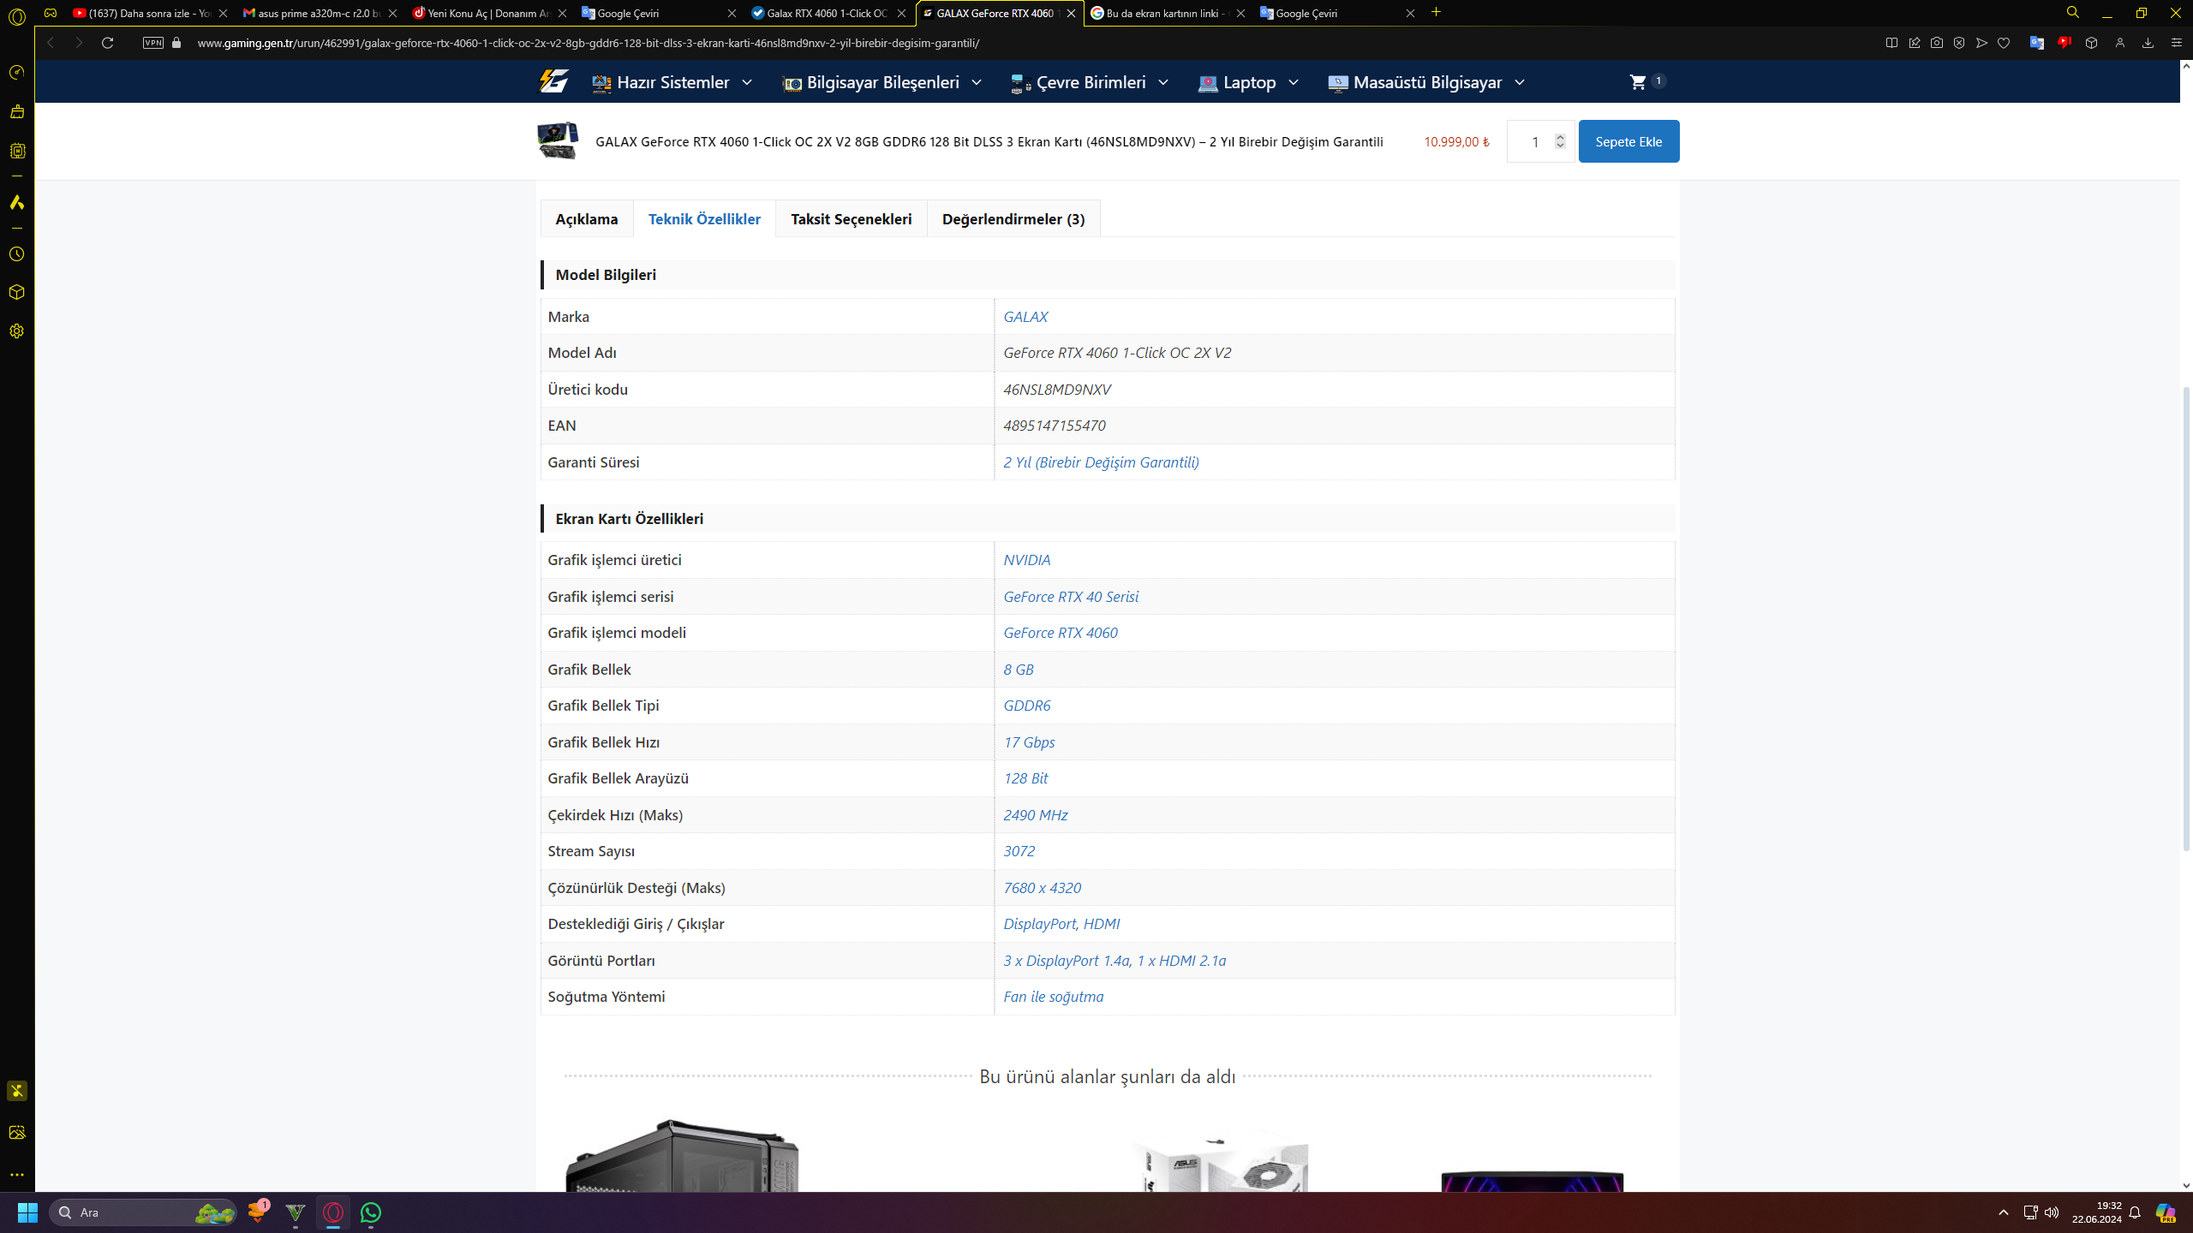Open Easy Setup sliders icon
Image resolution: width=2193 pixels, height=1233 pixels.
tap(2176, 43)
